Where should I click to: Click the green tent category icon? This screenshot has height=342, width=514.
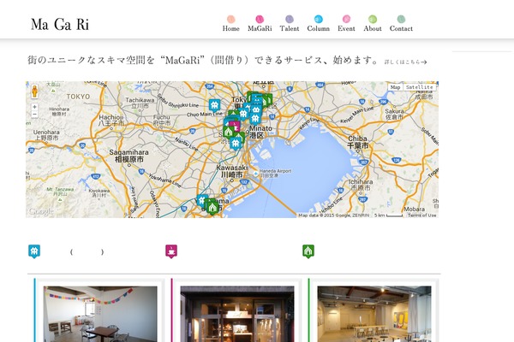[308, 251]
